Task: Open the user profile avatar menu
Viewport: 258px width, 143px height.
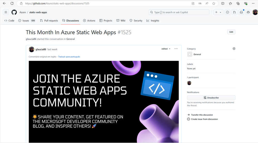Action: (x=255, y=12)
